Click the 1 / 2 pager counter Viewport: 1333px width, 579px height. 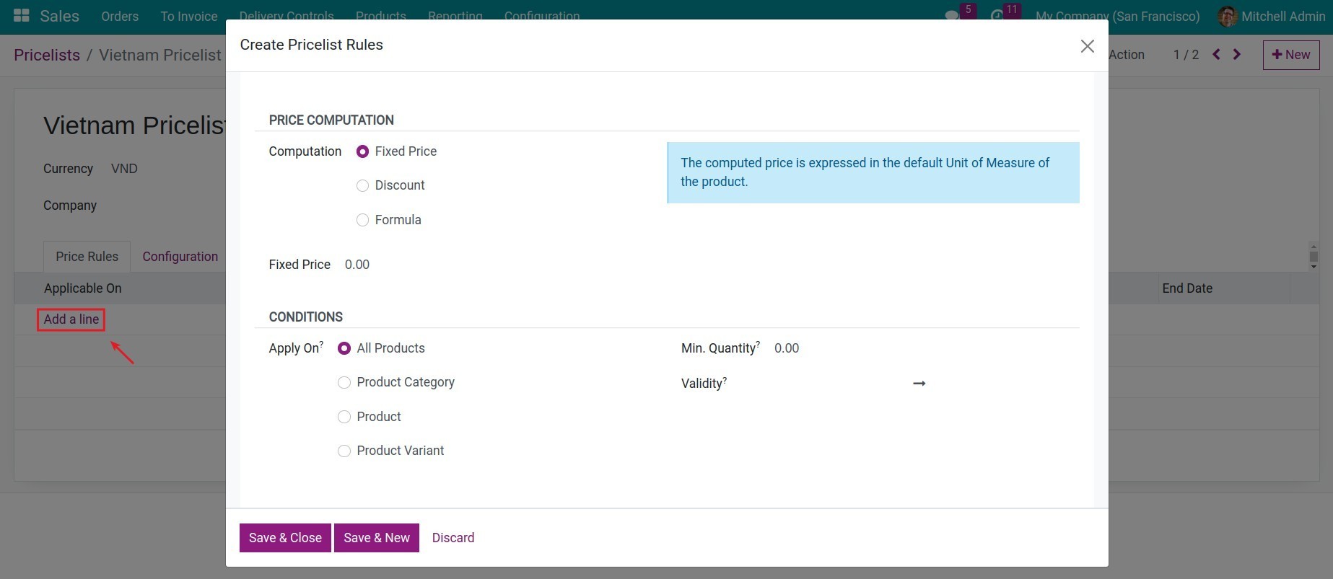[1186, 55]
